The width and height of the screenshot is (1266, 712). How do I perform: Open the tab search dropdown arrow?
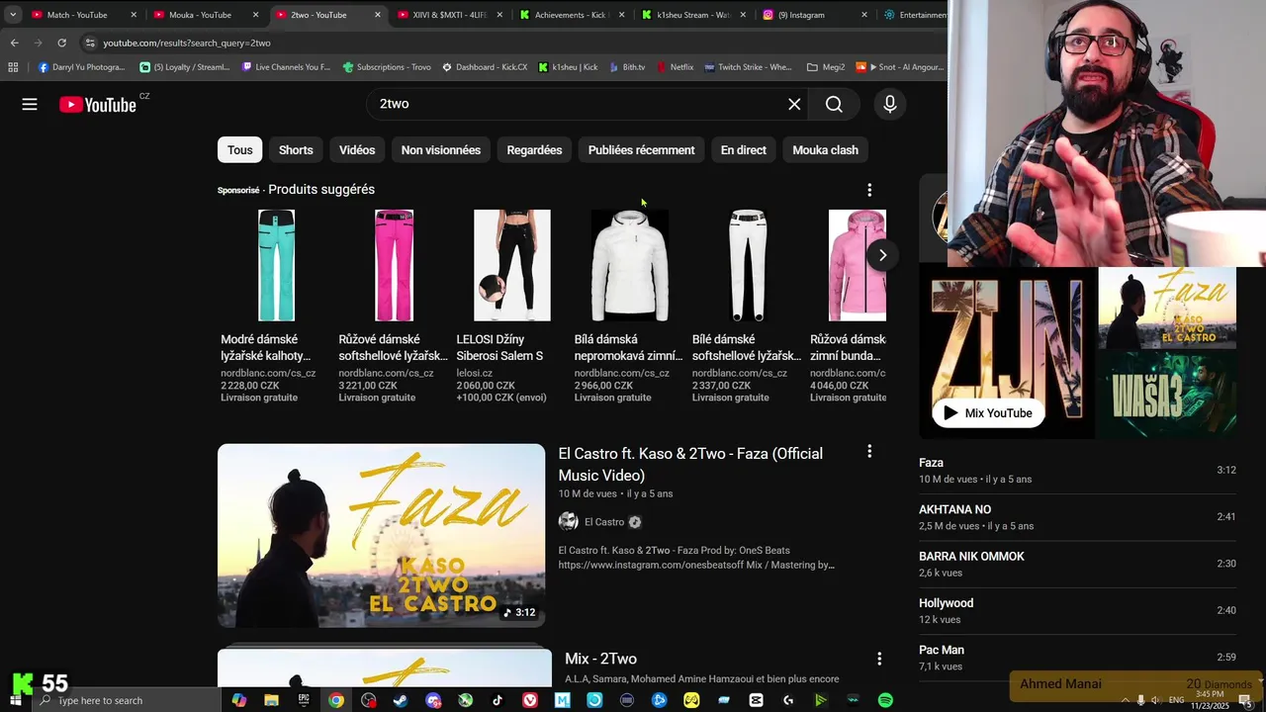tap(12, 15)
